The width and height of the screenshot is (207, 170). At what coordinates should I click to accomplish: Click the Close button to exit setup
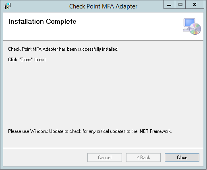tap(182, 158)
